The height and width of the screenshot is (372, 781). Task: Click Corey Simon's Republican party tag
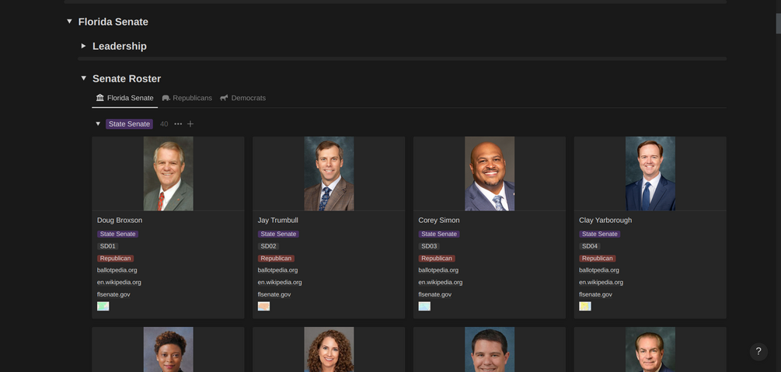pos(436,259)
